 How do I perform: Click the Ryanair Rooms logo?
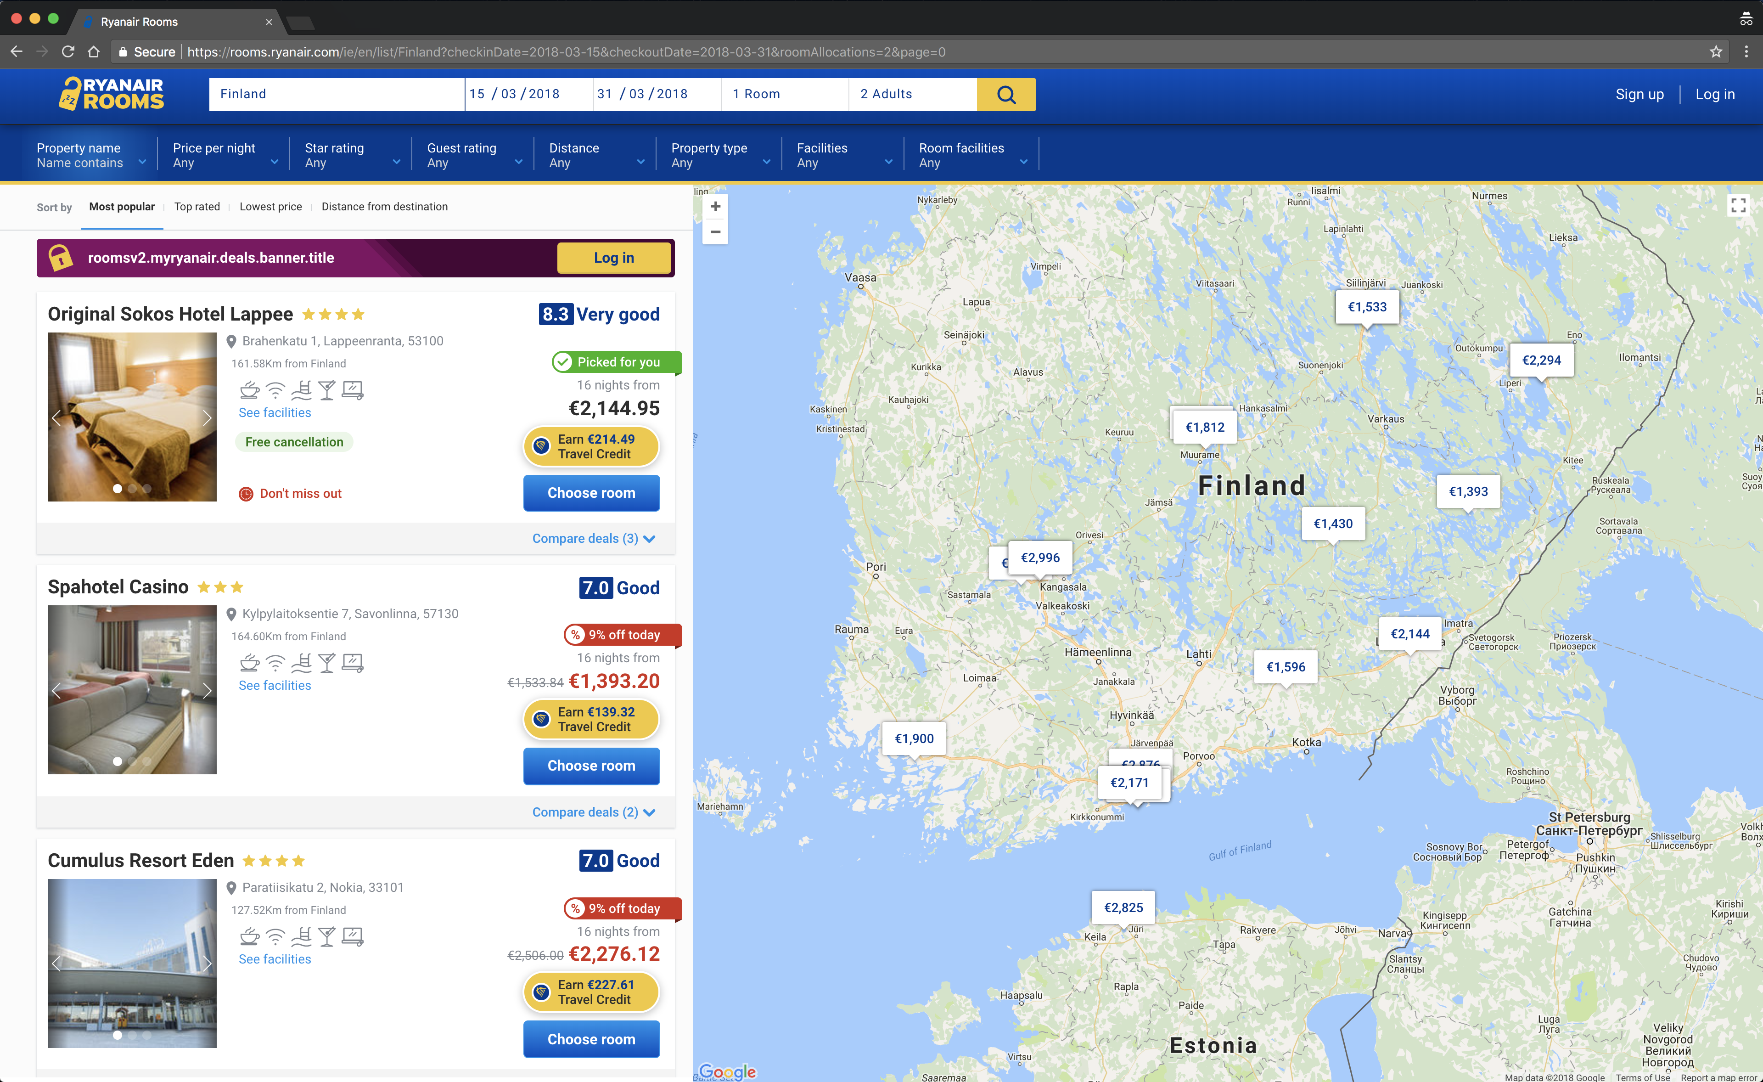[112, 94]
